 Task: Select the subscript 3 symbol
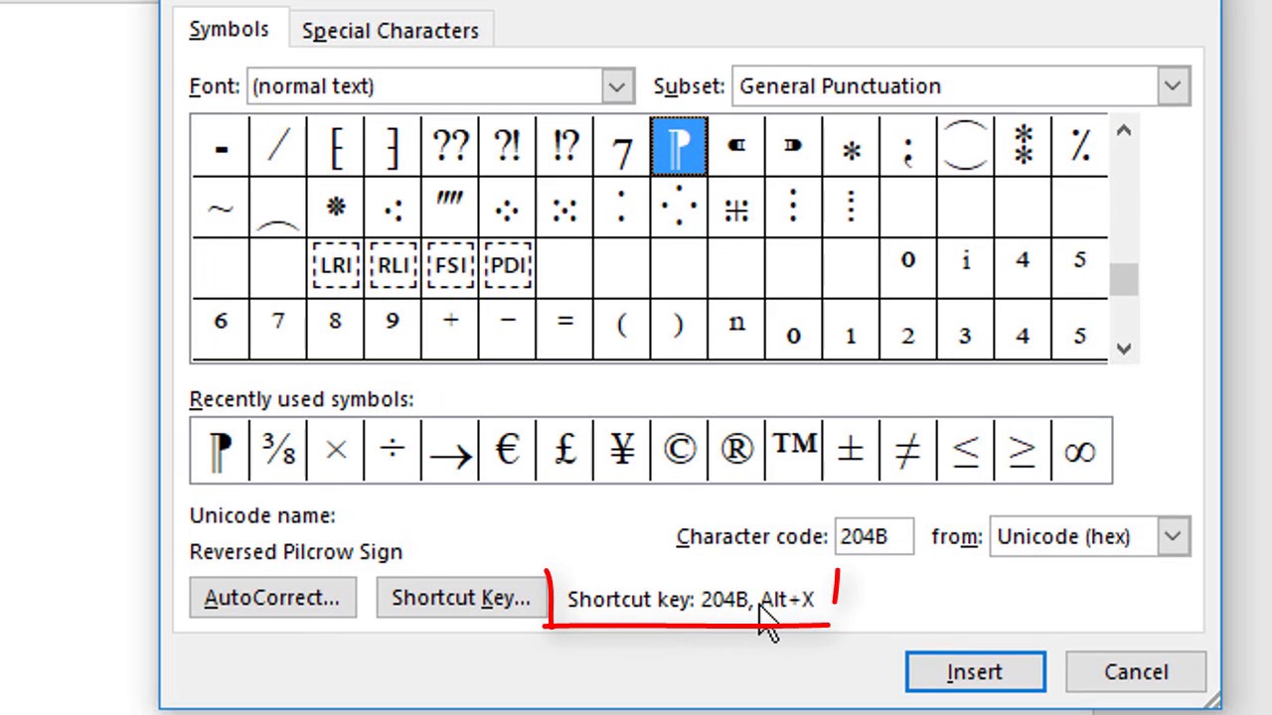[x=965, y=328]
